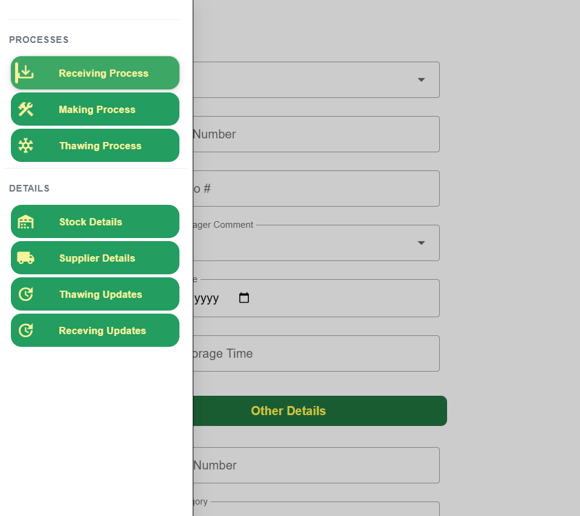580x516 pixels.
Task: Select Thawing Process from the sidebar
Action: (x=100, y=146)
